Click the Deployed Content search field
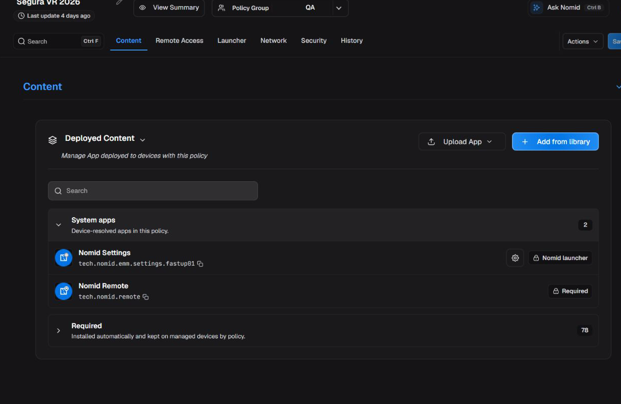621x404 pixels. coord(153,191)
